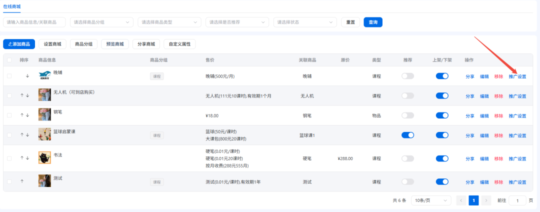Click the down sort arrow for 书法
This screenshot has width=540, height=212.
pyautogui.click(x=27, y=158)
